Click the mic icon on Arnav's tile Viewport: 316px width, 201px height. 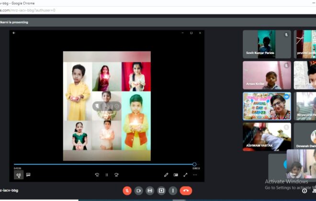(286, 66)
